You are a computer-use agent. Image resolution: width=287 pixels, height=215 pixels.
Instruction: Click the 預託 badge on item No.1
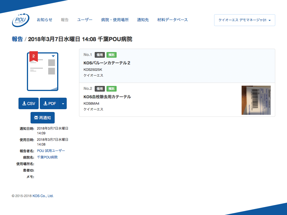pos(112,55)
